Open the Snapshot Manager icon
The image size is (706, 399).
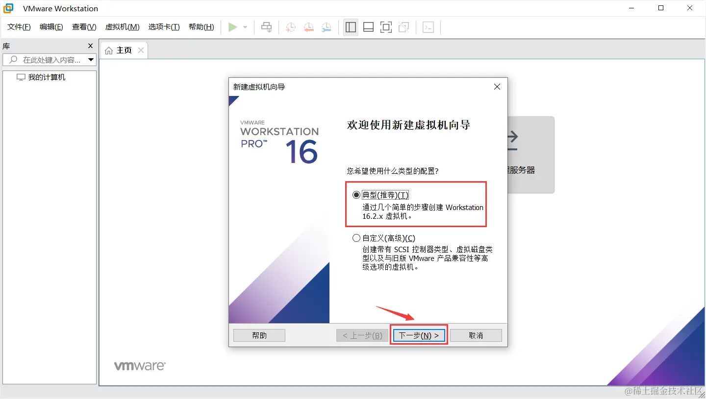326,27
